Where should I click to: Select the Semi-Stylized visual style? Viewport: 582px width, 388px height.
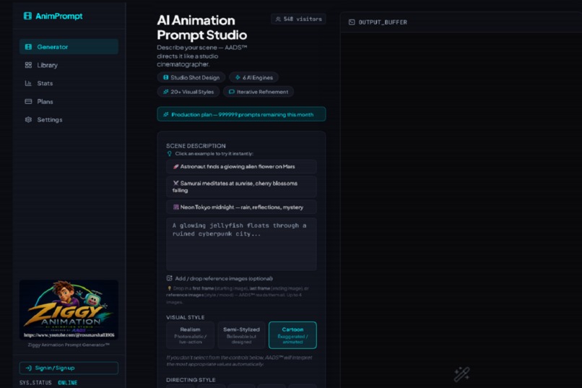[x=241, y=335]
